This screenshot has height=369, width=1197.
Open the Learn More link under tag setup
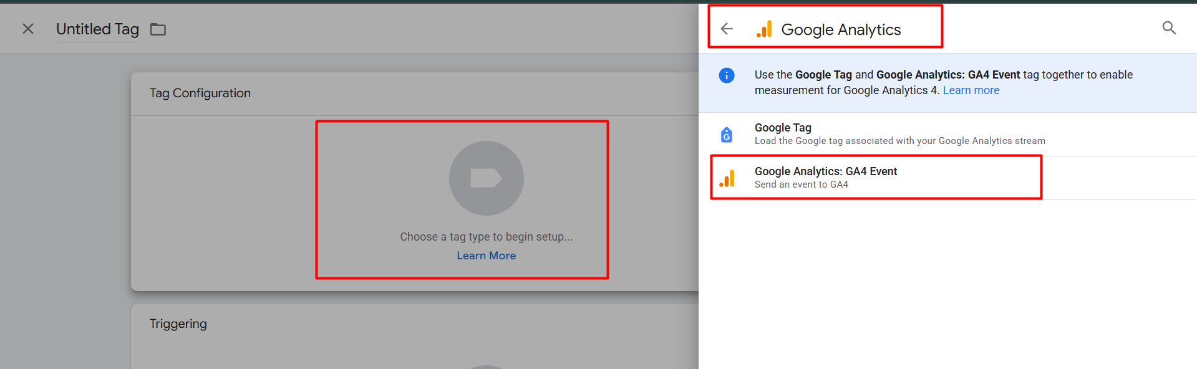486,256
